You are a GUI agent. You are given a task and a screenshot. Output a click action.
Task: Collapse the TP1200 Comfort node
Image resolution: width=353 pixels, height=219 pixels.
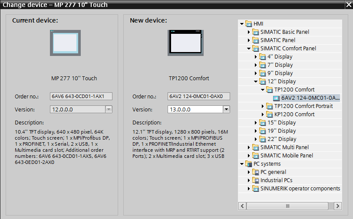coord(263,90)
